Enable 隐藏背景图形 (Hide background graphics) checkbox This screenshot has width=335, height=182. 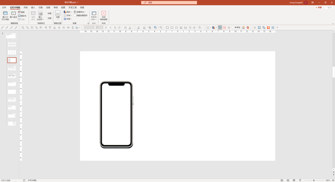(x=75, y=15)
